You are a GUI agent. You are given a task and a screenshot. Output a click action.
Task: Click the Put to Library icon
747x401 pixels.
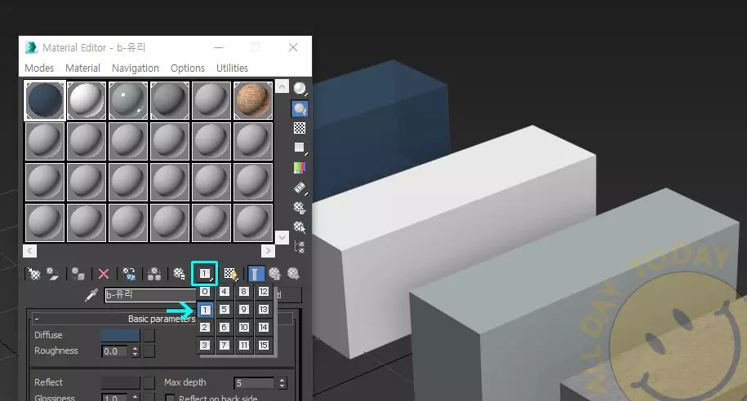[179, 274]
